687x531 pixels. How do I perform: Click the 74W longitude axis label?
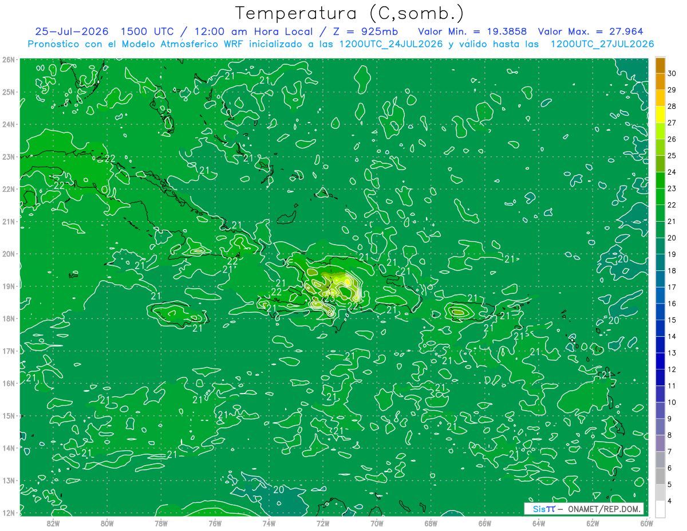(x=269, y=522)
